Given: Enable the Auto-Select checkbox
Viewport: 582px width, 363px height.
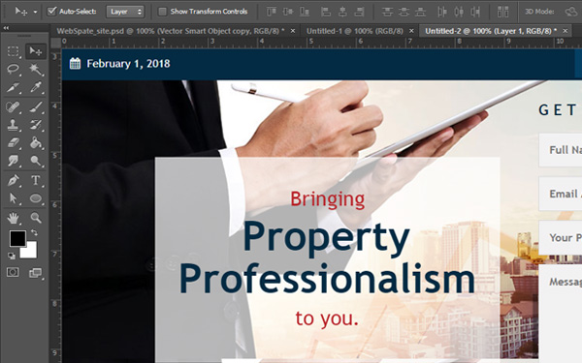Looking at the screenshot, I should (51, 12).
